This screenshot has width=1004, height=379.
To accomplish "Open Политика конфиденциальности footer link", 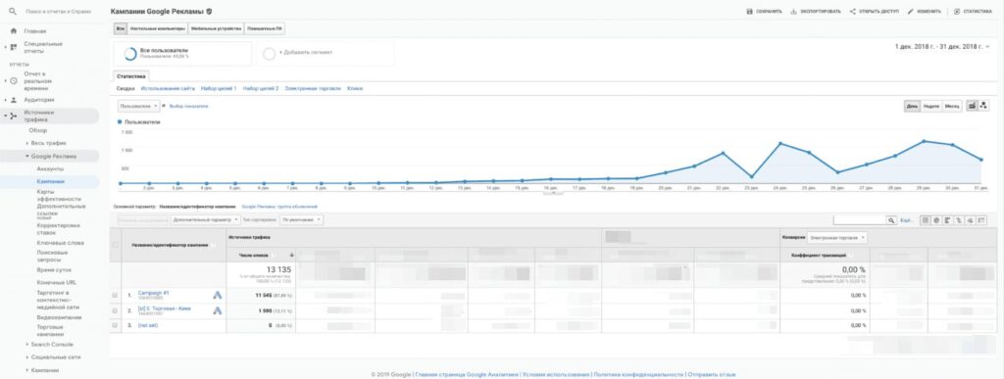I will (637, 374).
